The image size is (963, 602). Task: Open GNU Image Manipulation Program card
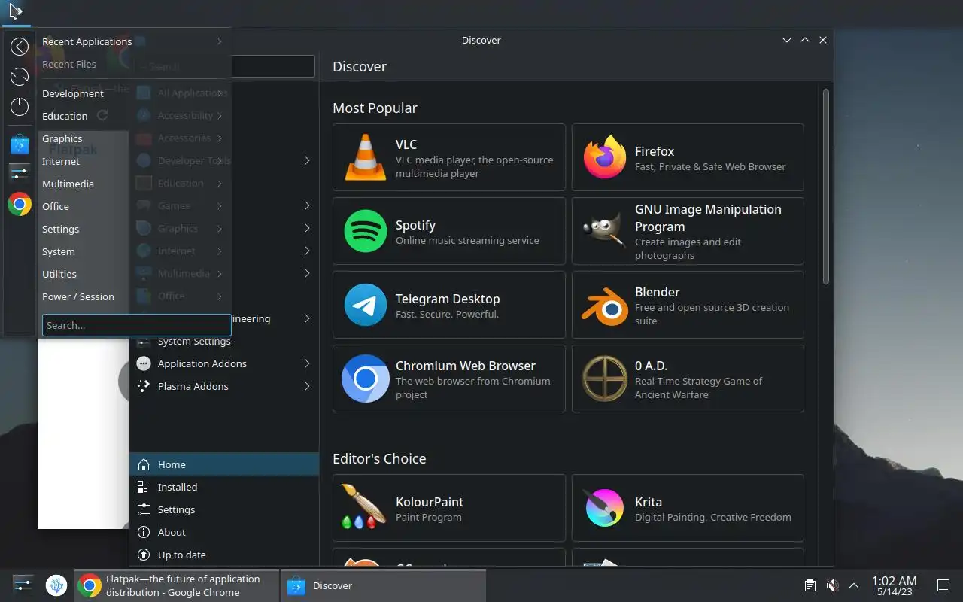[688, 231]
